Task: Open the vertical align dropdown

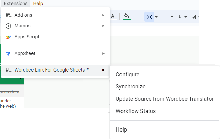Action: (x=182, y=17)
